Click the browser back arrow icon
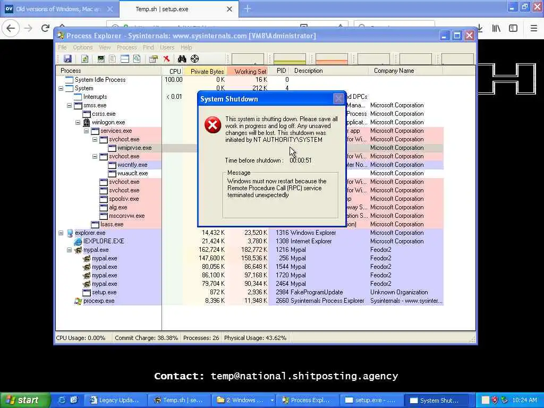This screenshot has height=408, width=544. [x=11, y=28]
